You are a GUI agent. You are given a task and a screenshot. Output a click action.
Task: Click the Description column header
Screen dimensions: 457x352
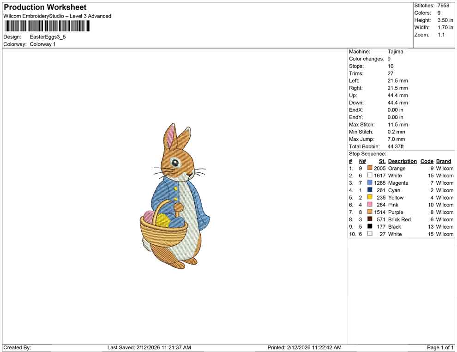[402, 161]
